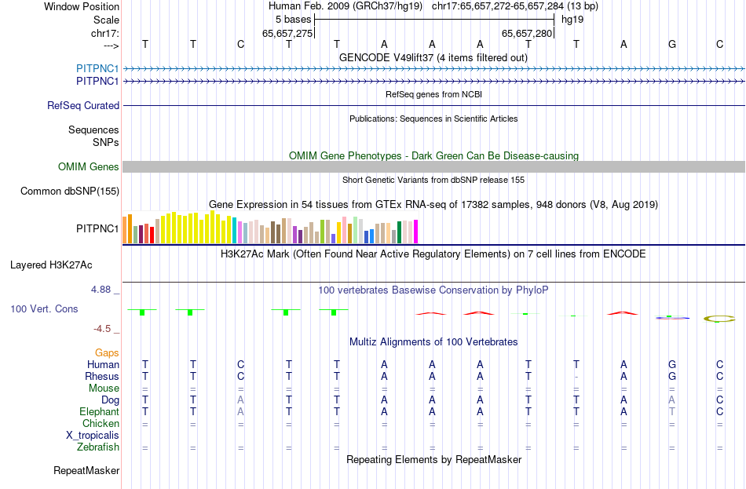Click the X_tropicalis species label

93,436
